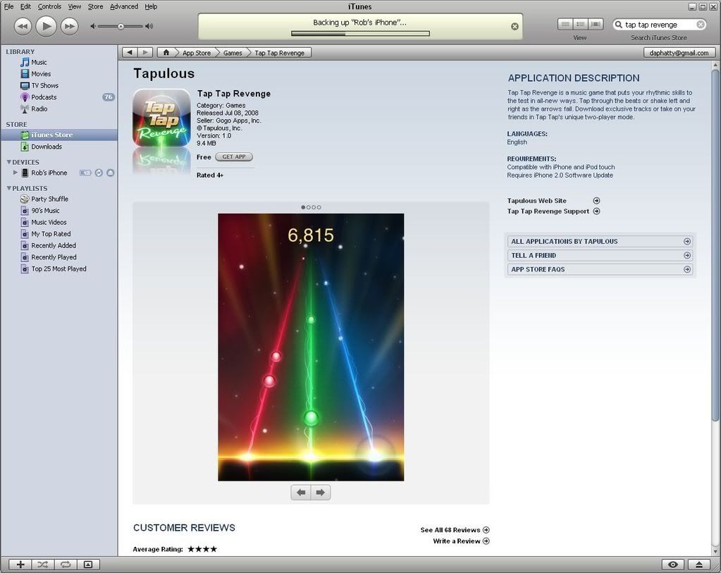Show next screenshot with right arrow
Screen dimensions: 721x573
[x=321, y=493]
